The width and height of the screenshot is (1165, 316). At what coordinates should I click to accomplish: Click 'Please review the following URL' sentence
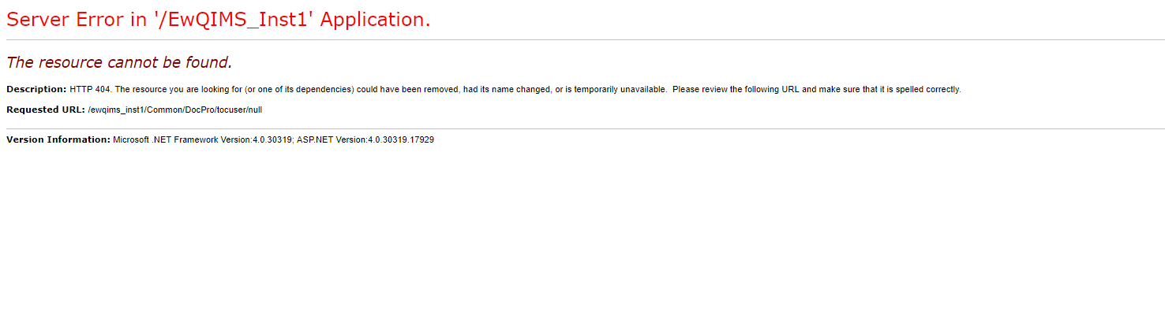[736, 89]
